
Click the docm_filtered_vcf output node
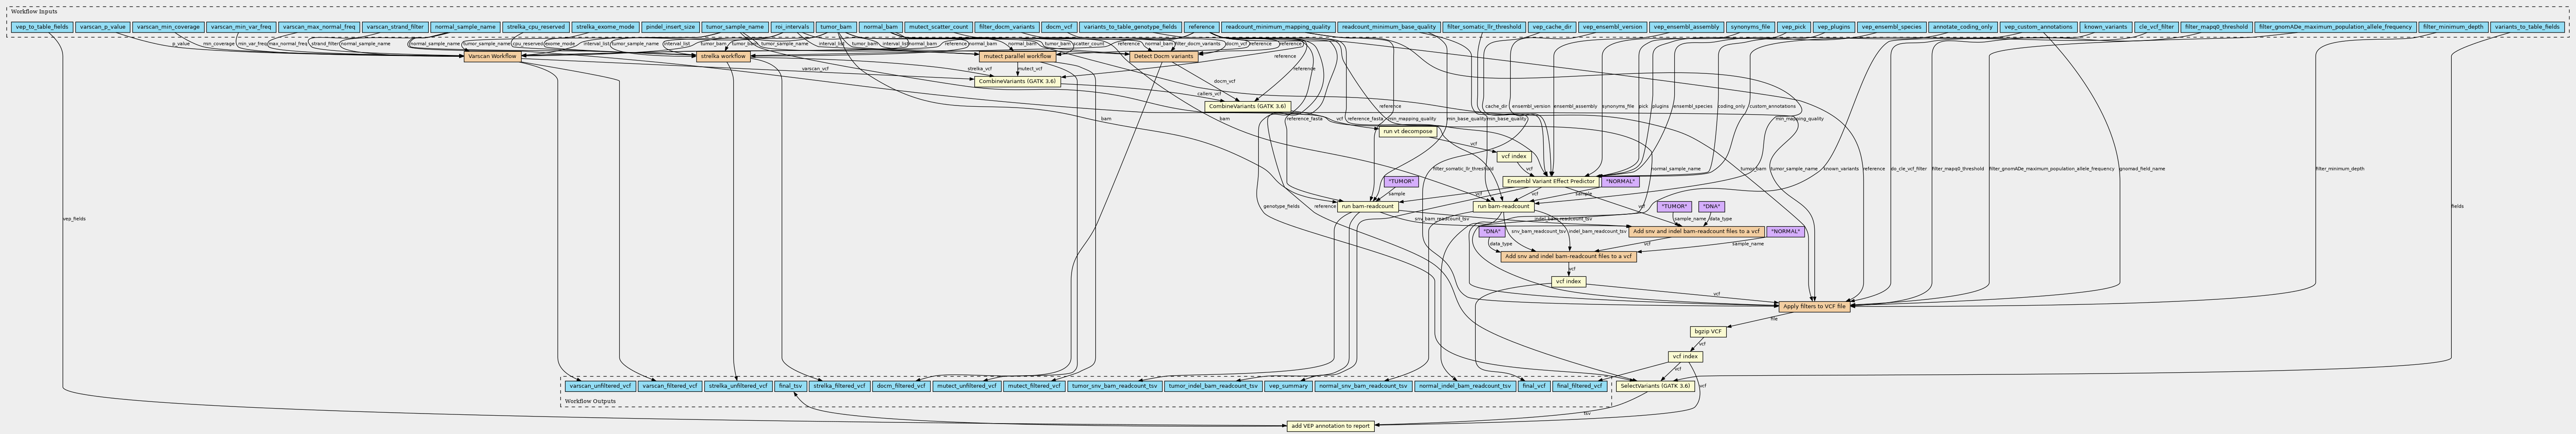click(x=901, y=386)
